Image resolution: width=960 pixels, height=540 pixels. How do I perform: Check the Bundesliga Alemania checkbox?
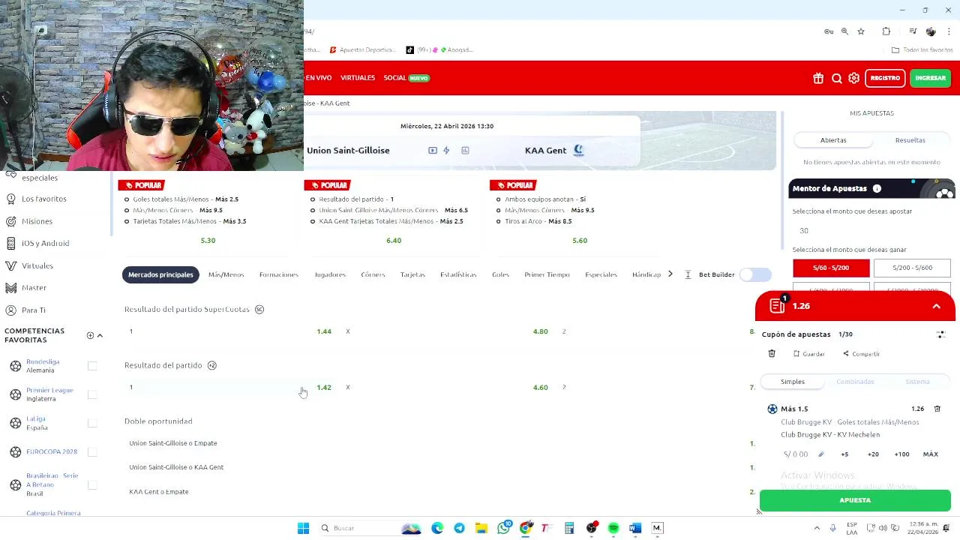click(x=92, y=366)
